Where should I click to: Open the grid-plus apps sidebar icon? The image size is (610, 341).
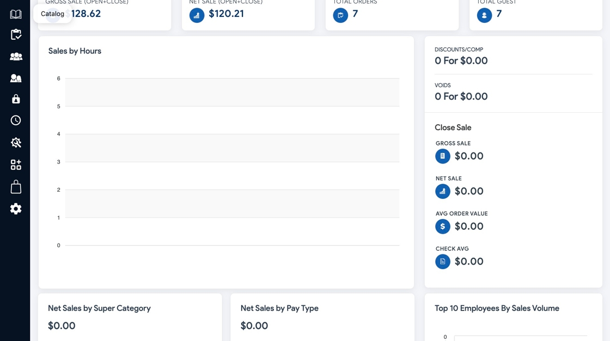[x=16, y=165]
